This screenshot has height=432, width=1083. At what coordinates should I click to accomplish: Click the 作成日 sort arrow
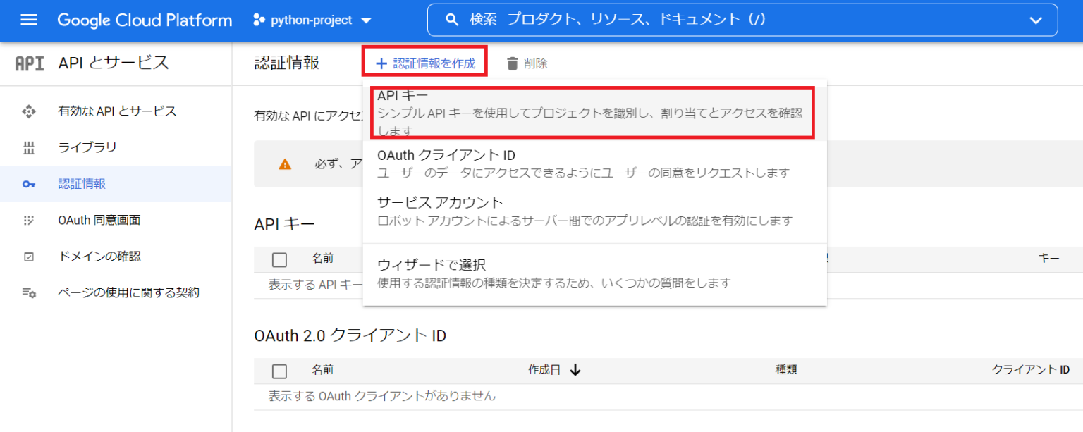point(574,371)
